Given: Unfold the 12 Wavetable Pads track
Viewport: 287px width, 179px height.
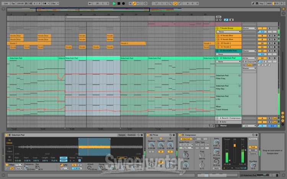Looking at the screenshot, I should [217, 51].
